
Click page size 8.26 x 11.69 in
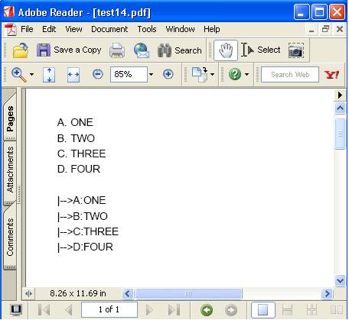[78, 293]
